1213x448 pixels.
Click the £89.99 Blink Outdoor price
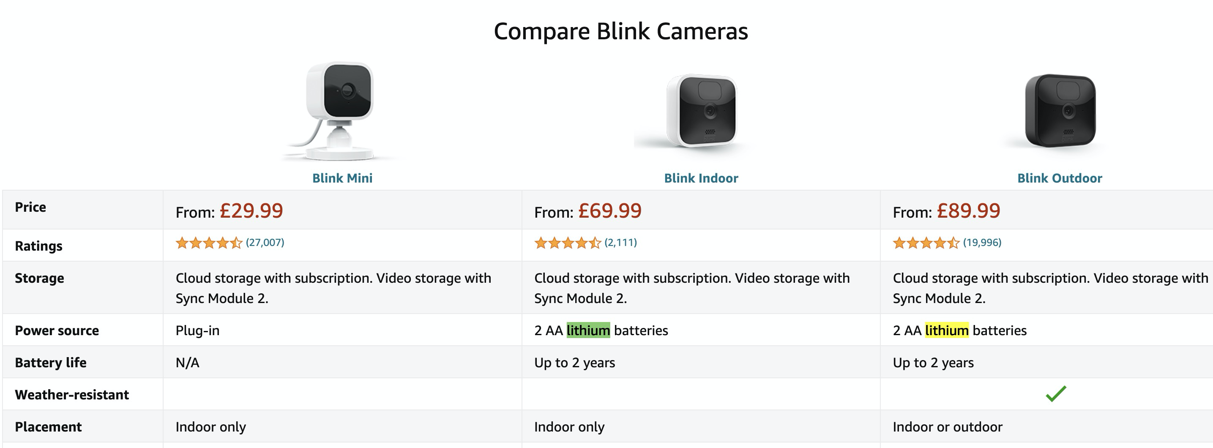tap(968, 210)
